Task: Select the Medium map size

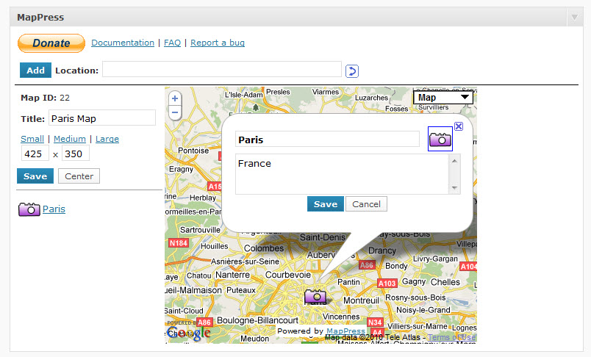Action: coord(70,139)
